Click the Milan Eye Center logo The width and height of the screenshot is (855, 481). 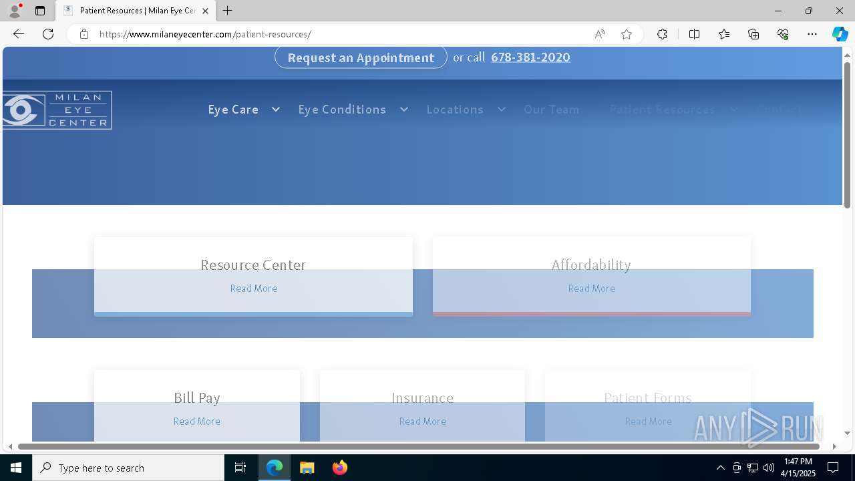coord(57,110)
